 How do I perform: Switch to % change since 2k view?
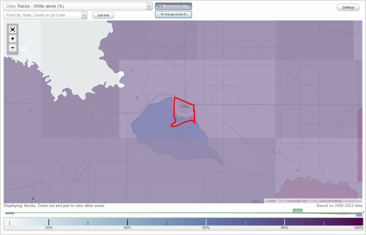(x=174, y=14)
